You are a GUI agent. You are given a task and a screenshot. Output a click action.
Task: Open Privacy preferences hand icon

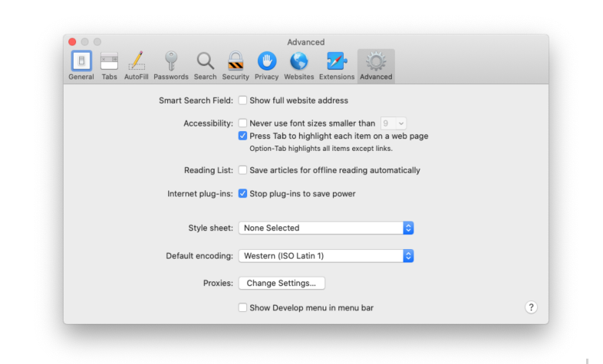[266, 62]
